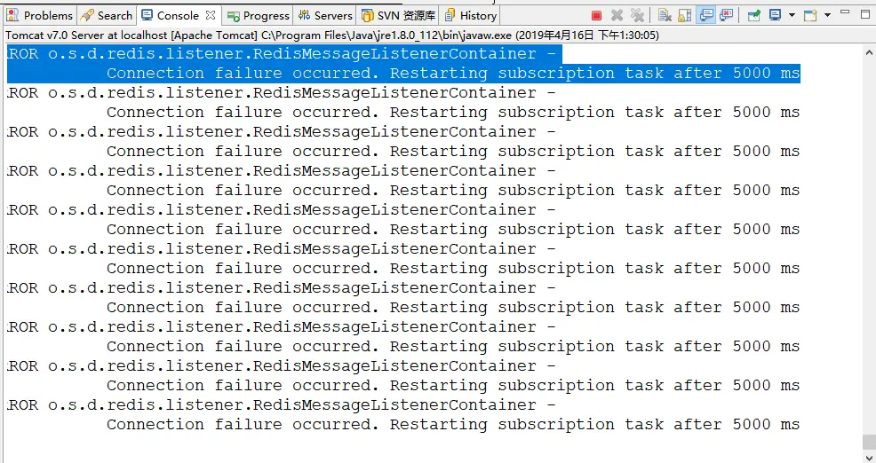Open the Search tab
This screenshot has width=876, height=463.
point(106,16)
